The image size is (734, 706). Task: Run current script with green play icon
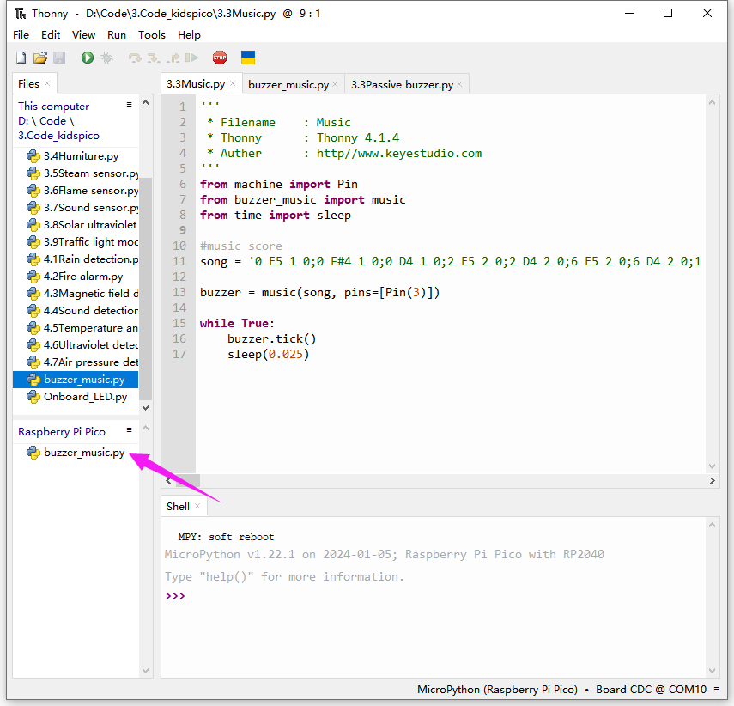87,58
